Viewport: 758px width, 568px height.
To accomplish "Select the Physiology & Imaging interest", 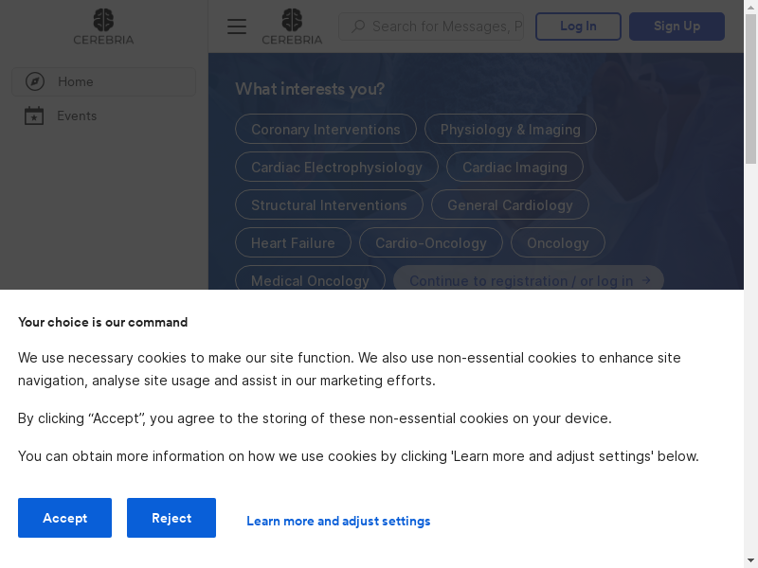I will pyautogui.click(x=510, y=130).
